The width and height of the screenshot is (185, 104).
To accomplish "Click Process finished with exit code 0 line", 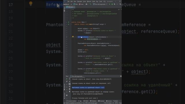I will (85, 98).
